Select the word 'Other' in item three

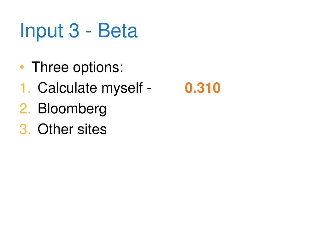pos(56,129)
